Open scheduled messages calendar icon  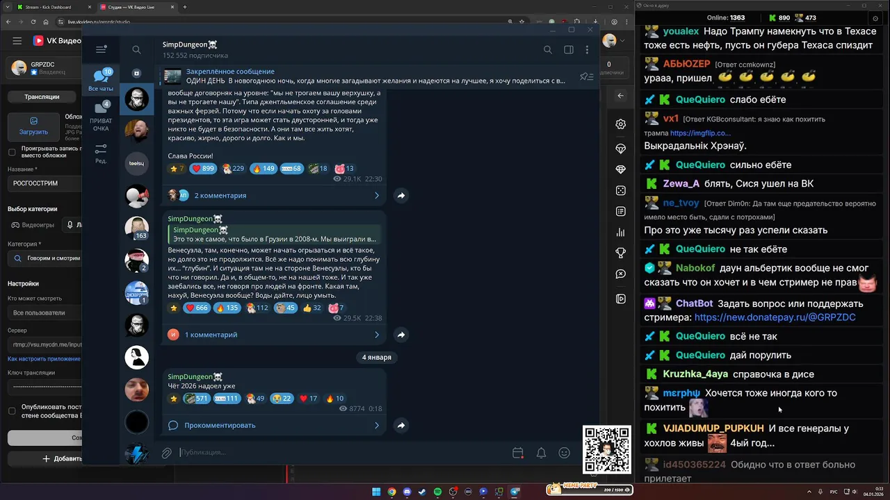[x=518, y=453]
